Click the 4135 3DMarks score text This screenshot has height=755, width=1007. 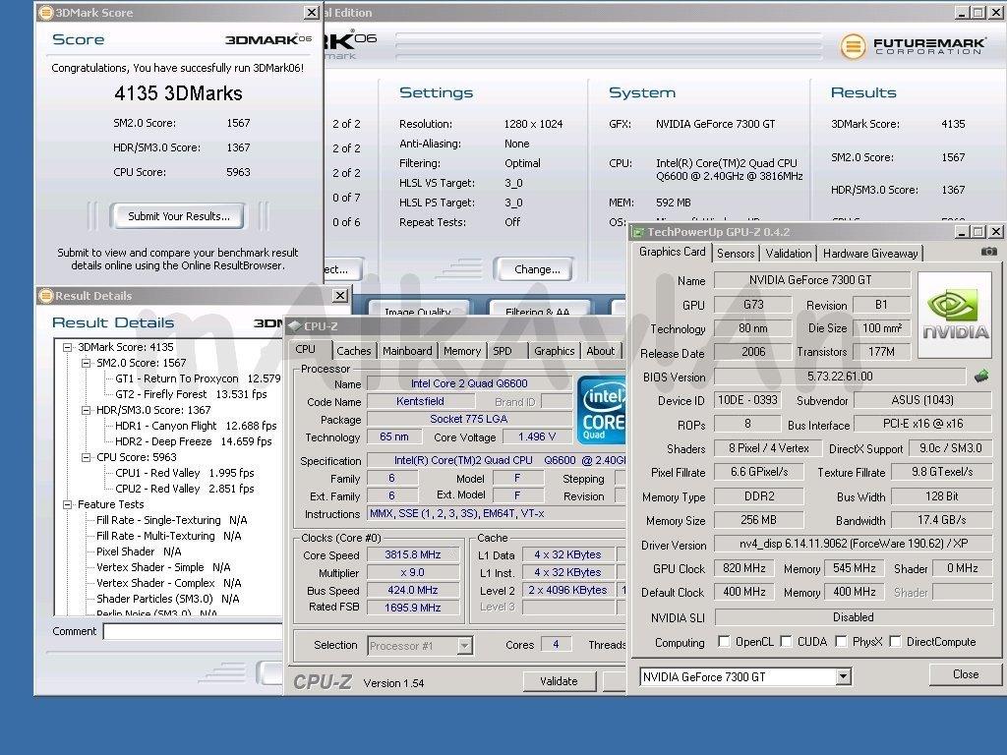click(x=178, y=93)
